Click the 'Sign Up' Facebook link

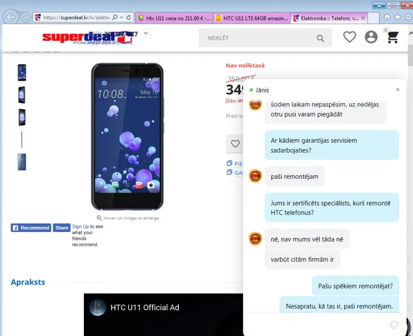point(81,226)
